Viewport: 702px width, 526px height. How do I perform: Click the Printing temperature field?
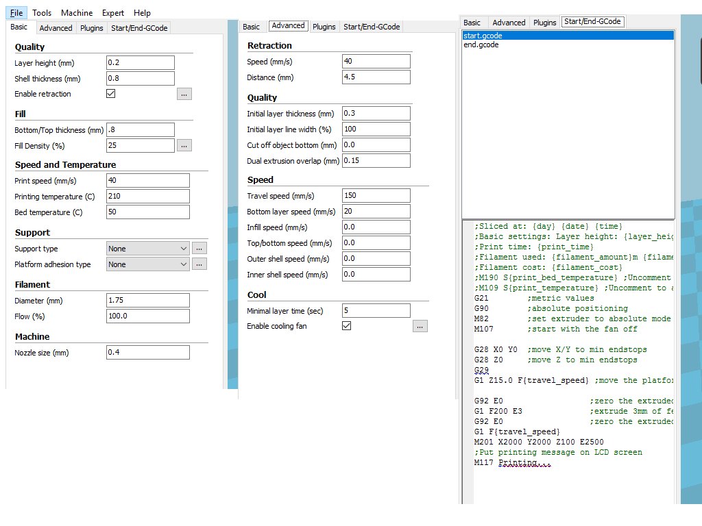[x=147, y=197]
